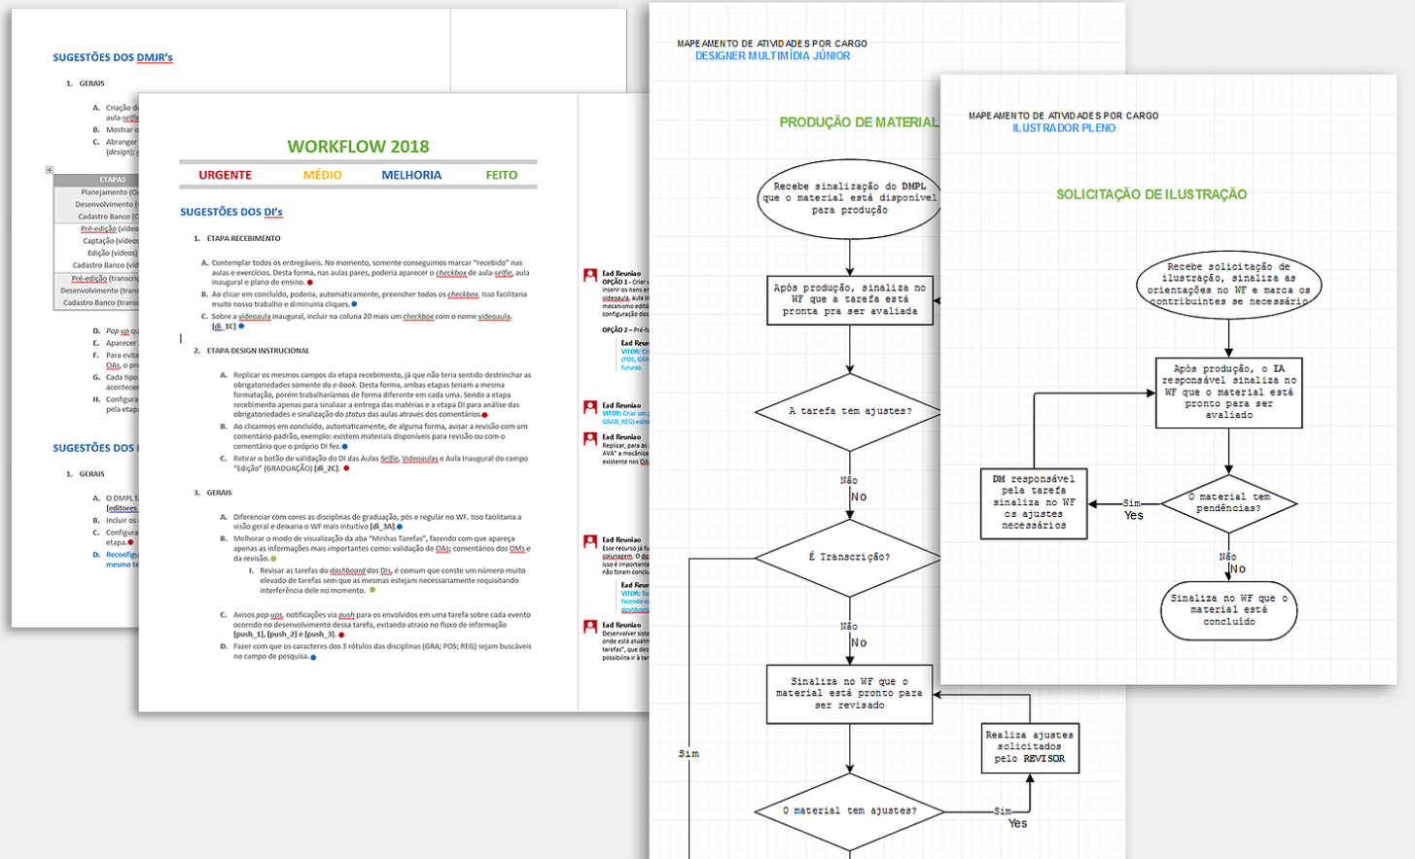Image resolution: width=1415 pixels, height=859 pixels.
Task: Click blue dot next to [di_1C]
Action: click(241, 326)
